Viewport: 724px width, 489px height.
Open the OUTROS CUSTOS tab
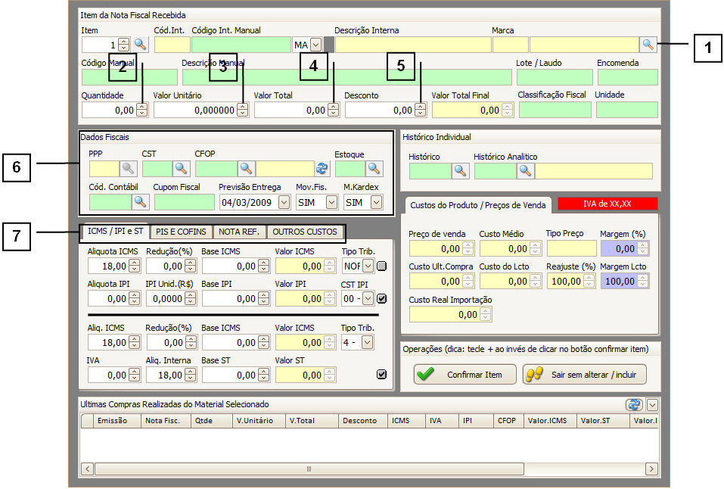click(x=305, y=232)
